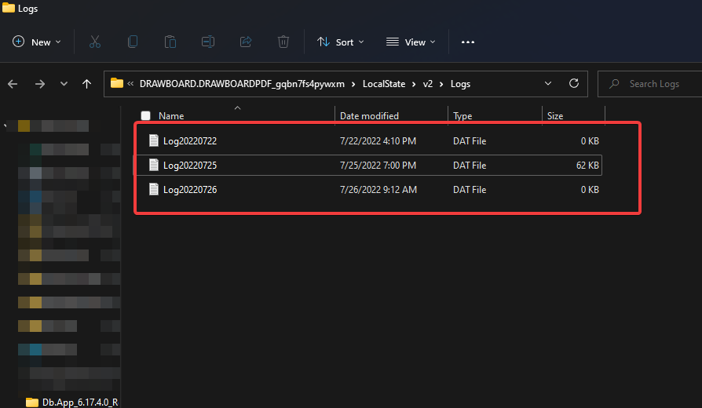
Task: Open the Db.App_6.17.4.0_R folder in sidebar
Action: tap(72, 403)
